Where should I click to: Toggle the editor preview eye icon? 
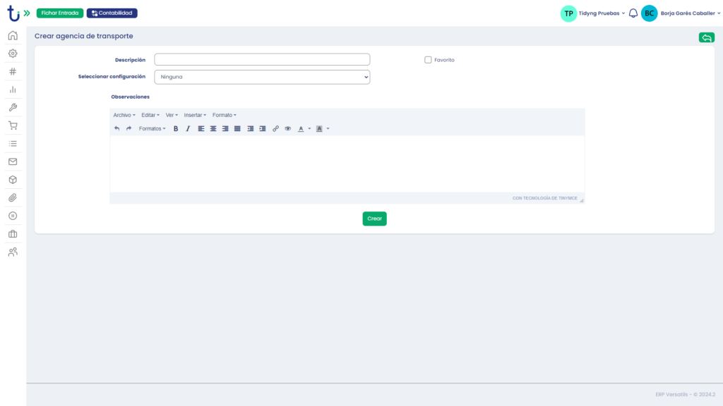(x=287, y=128)
